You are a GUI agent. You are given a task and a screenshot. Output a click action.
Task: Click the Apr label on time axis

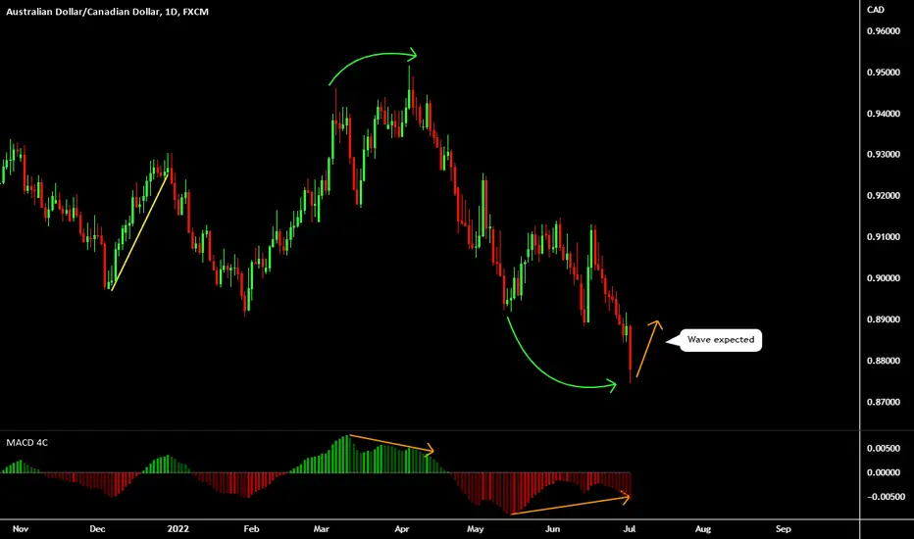402,529
